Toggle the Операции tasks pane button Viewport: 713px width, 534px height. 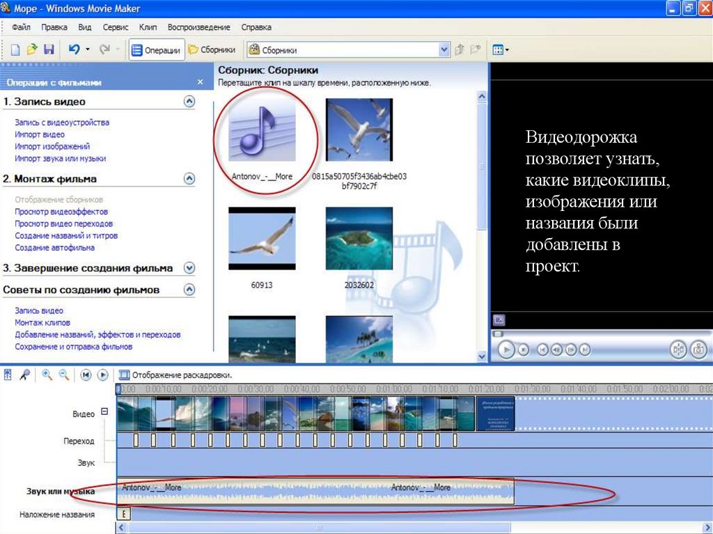click(157, 50)
